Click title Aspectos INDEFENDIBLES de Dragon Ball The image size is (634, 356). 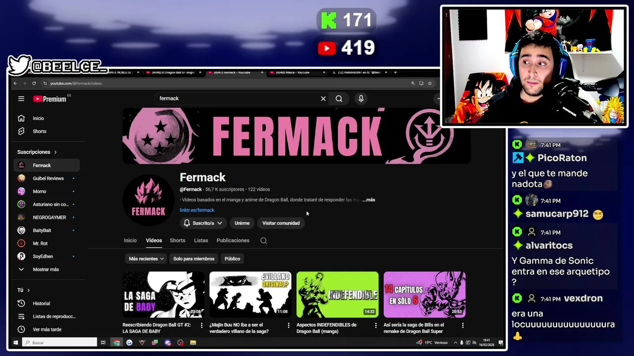point(326,328)
